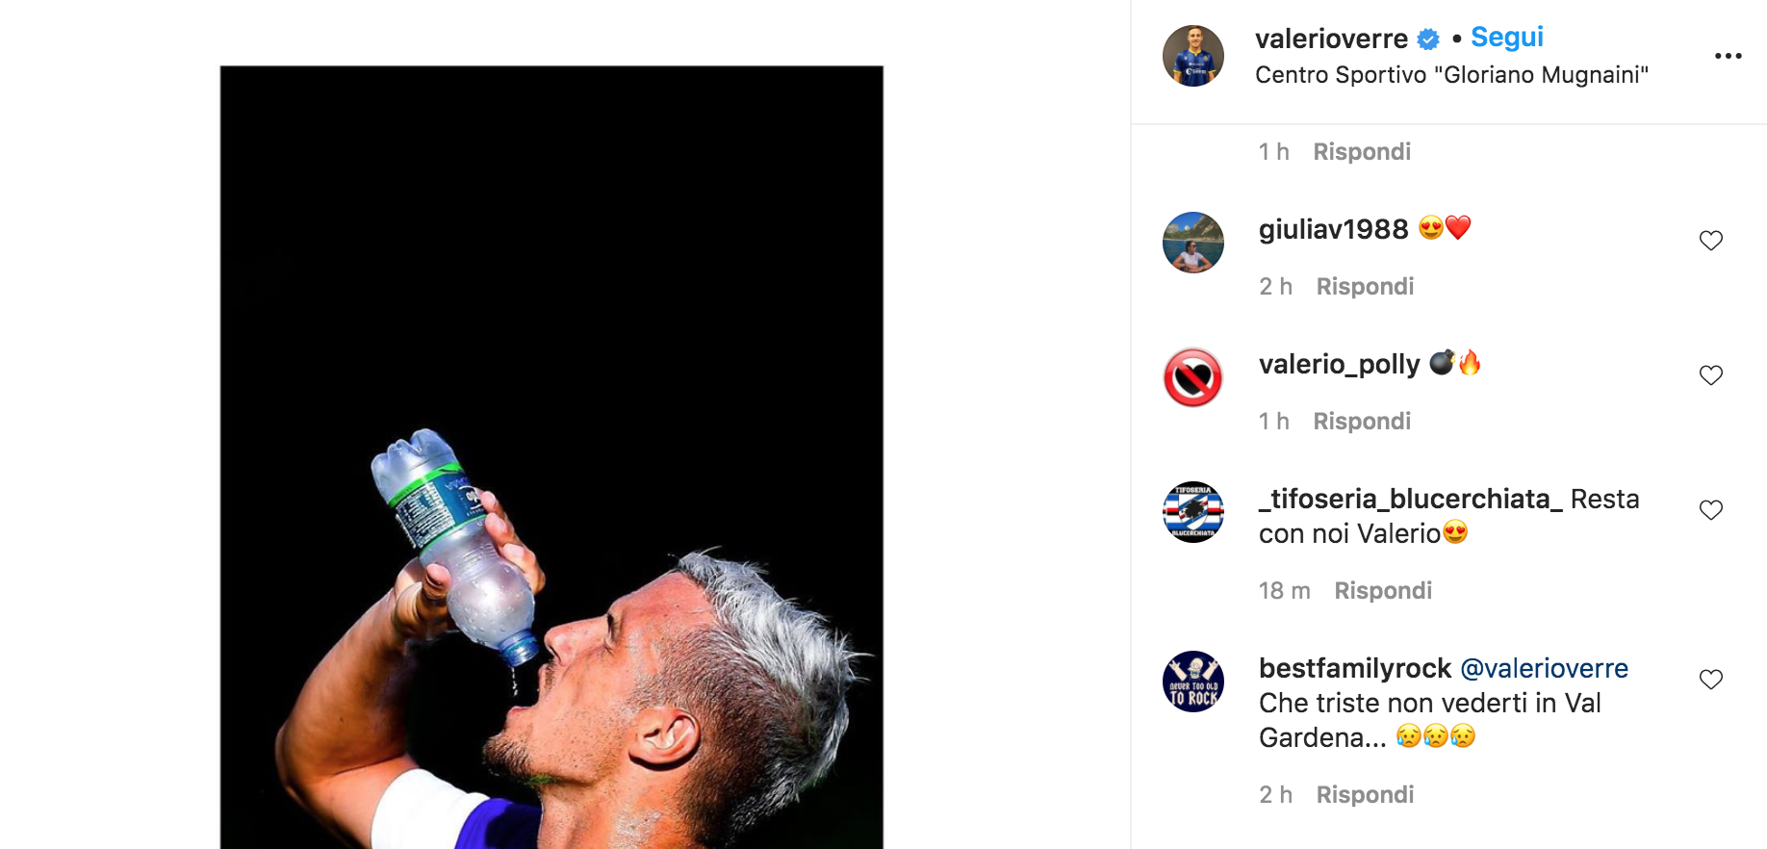
Task: Open the valerioverre username in the header
Action: point(1331,39)
